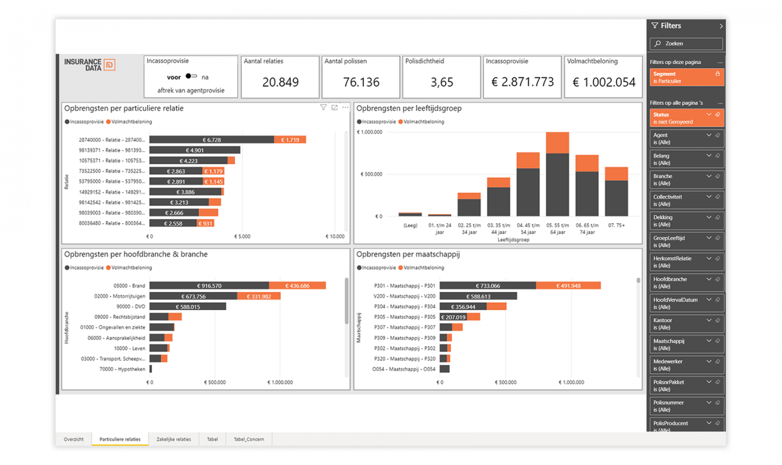Switch to the Zakelijke relaties tab
The width and height of the screenshot is (782, 465).
(x=174, y=439)
